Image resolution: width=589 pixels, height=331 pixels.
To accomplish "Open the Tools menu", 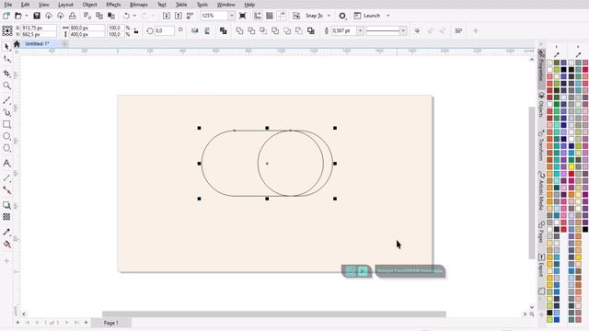I will click(x=202, y=5).
